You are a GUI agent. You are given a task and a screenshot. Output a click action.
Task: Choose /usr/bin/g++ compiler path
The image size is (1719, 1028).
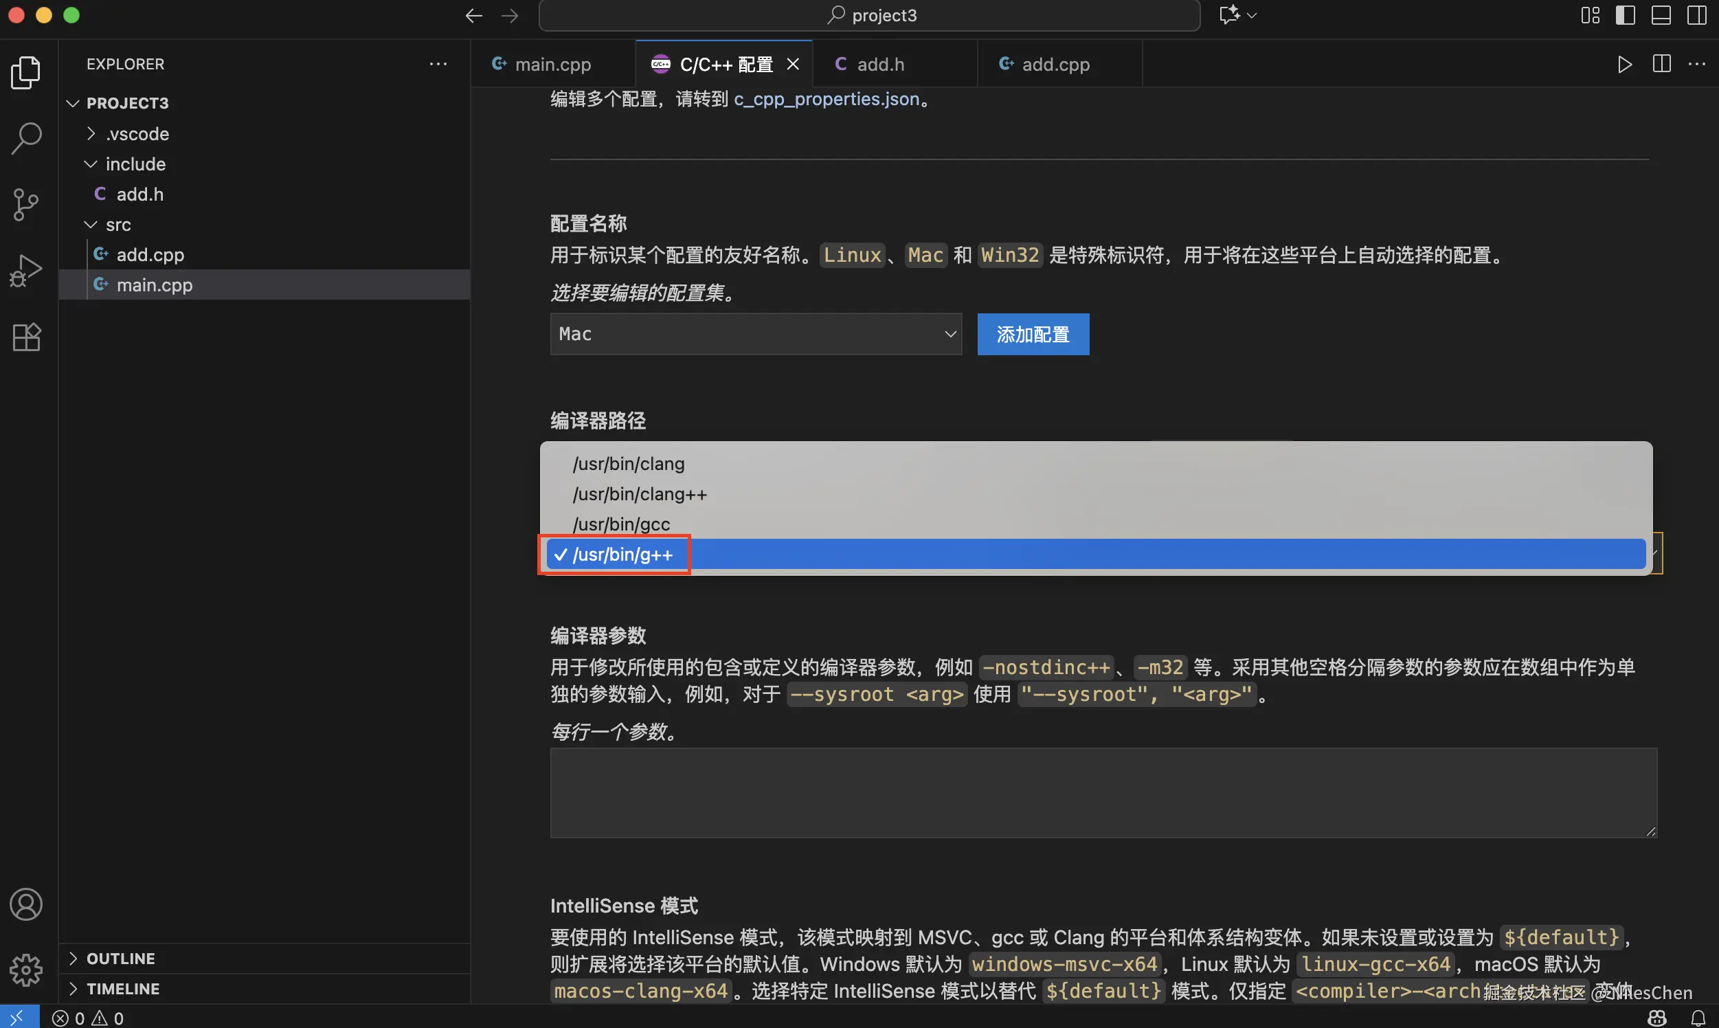point(1096,554)
